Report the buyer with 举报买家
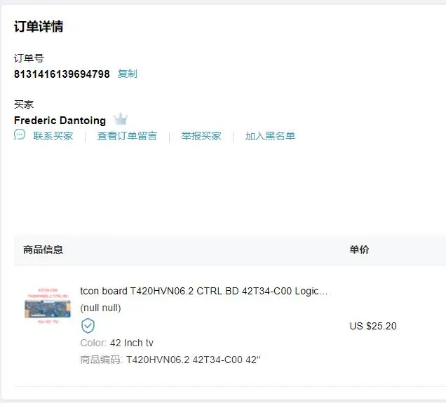446x403 pixels. (x=201, y=136)
